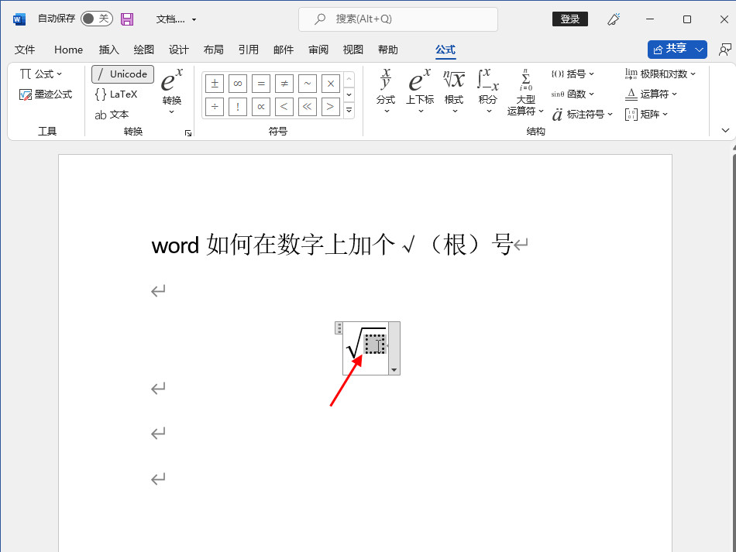Open the Integral structure gallery
This screenshot has width=736, height=552.
coord(488,91)
